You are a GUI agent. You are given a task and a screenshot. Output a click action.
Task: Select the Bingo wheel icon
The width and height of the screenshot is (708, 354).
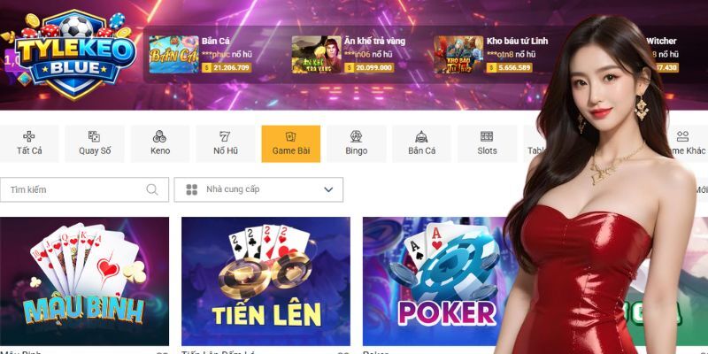[357, 136]
